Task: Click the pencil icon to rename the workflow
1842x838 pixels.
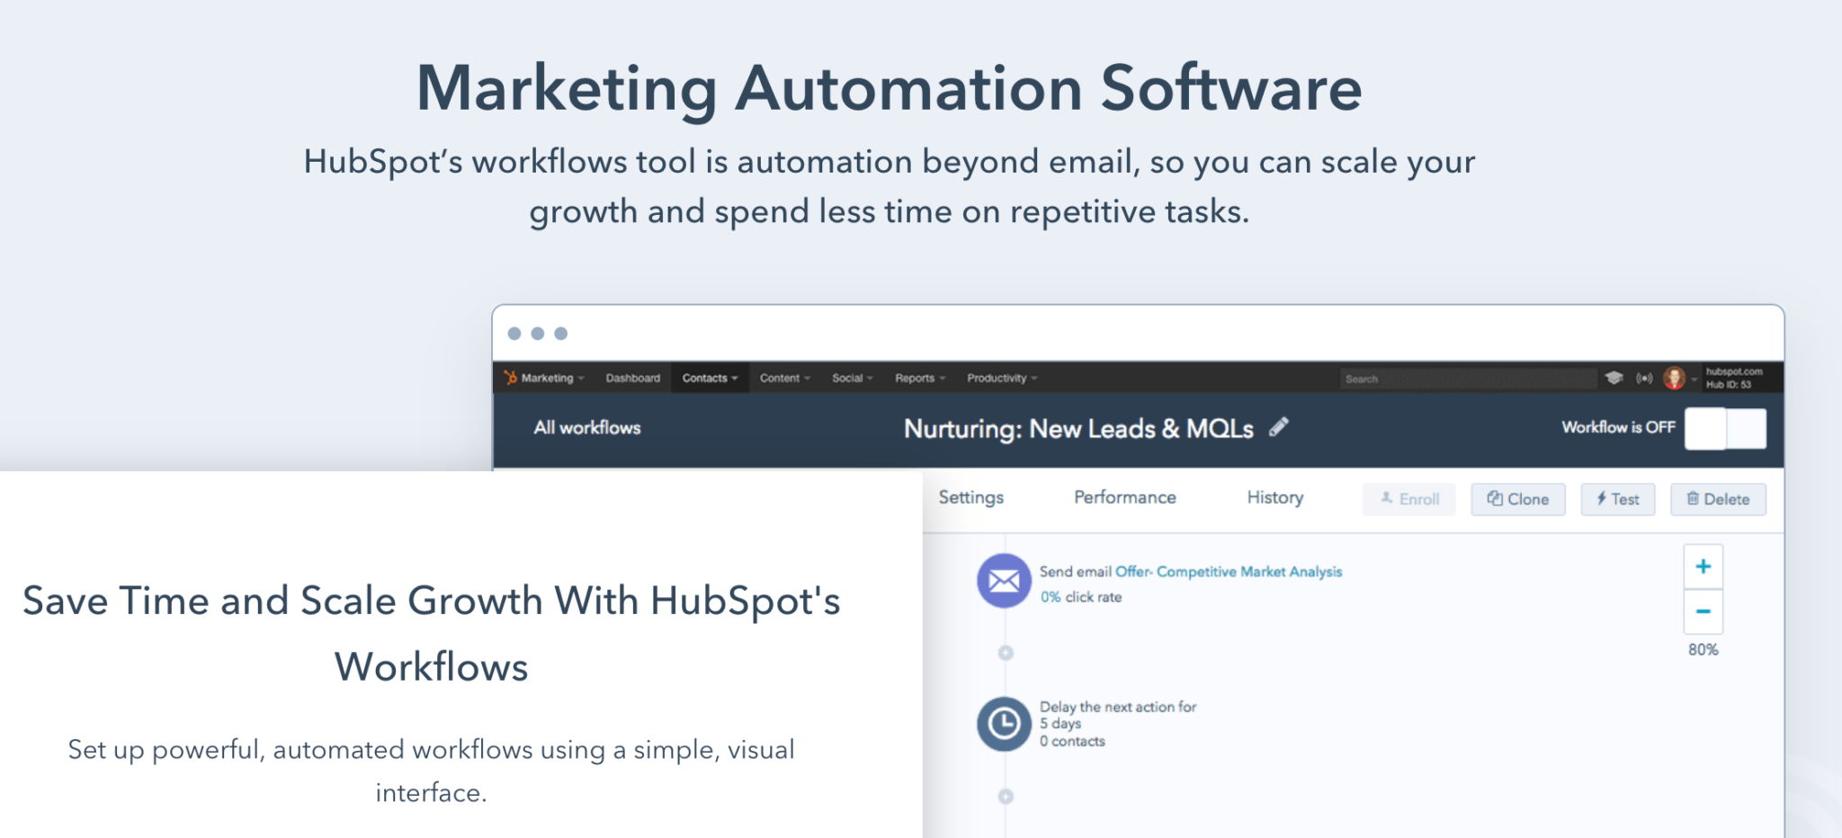Action: click(1280, 429)
